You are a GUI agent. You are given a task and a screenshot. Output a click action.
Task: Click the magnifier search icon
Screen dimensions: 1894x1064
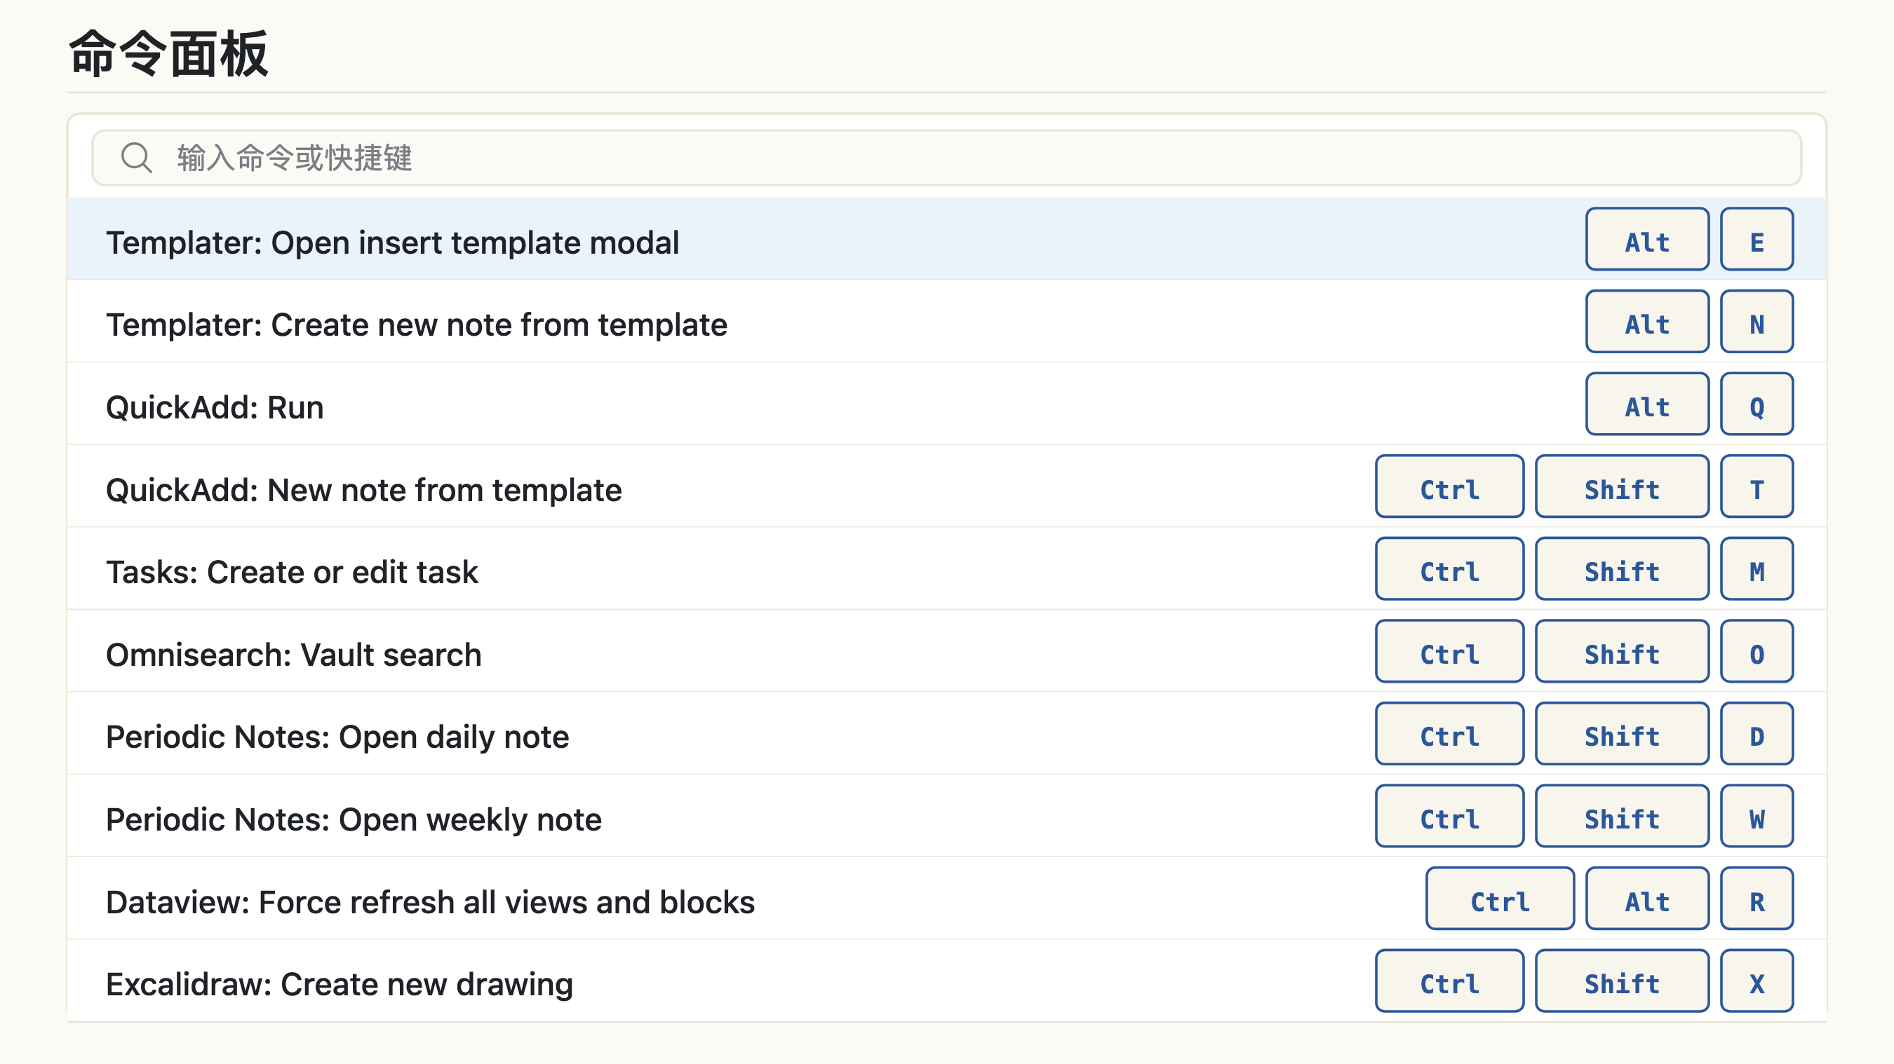click(136, 158)
